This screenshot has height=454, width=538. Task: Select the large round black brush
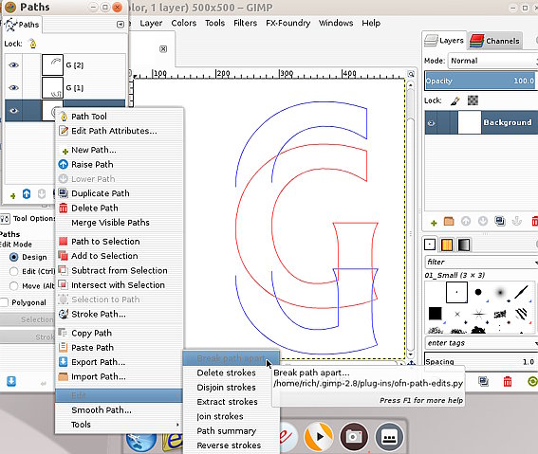coord(478,292)
